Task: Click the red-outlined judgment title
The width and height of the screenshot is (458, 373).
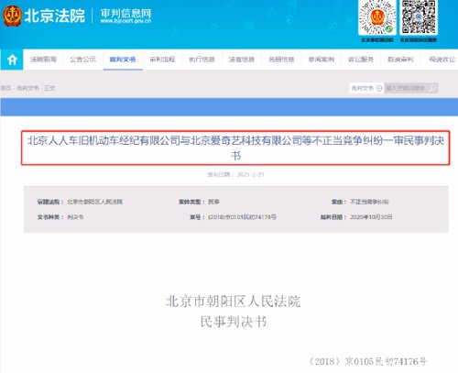Action: [x=235, y=148]
